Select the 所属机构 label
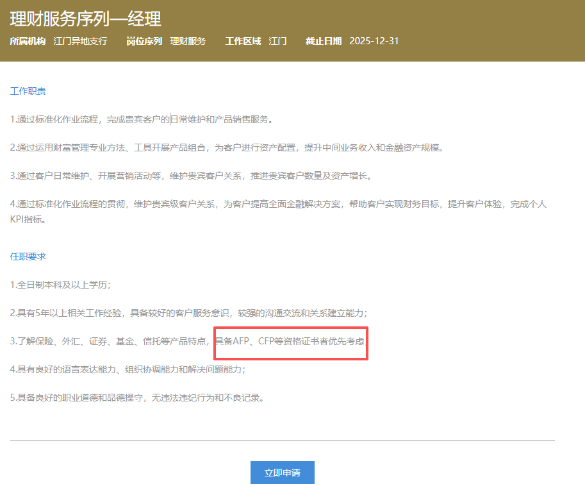This screenshot has width=585, height=488. [28, 41]
